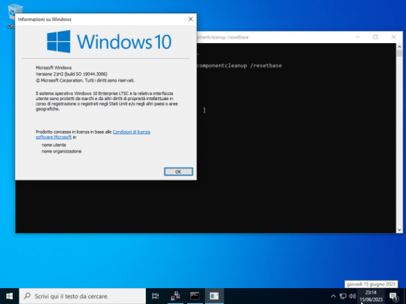Maximize the command prompt window
406x304 pixels.
coord(375,37)
